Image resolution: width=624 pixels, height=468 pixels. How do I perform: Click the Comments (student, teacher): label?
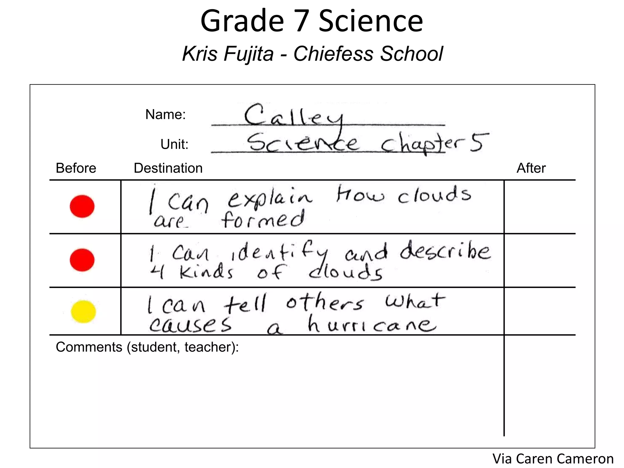147,347
